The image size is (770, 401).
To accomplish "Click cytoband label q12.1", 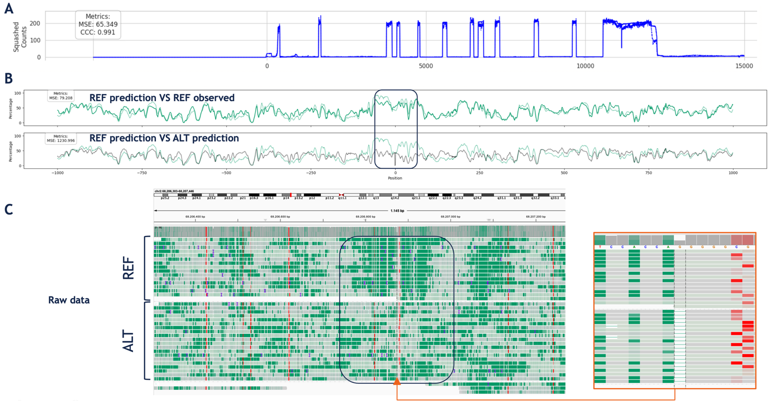I will pos(363,198).
